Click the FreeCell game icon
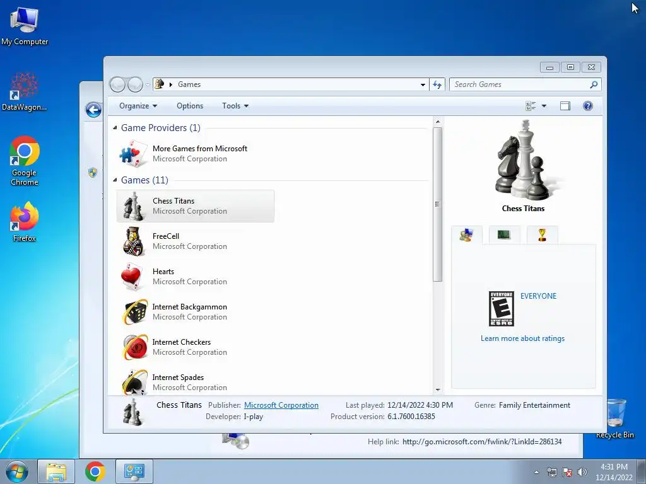The height and width of the screenshot is (484, 646). pos(134,241)
